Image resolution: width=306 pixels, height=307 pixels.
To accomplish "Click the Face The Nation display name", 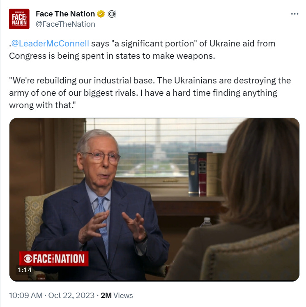I will tap(65, 14).
